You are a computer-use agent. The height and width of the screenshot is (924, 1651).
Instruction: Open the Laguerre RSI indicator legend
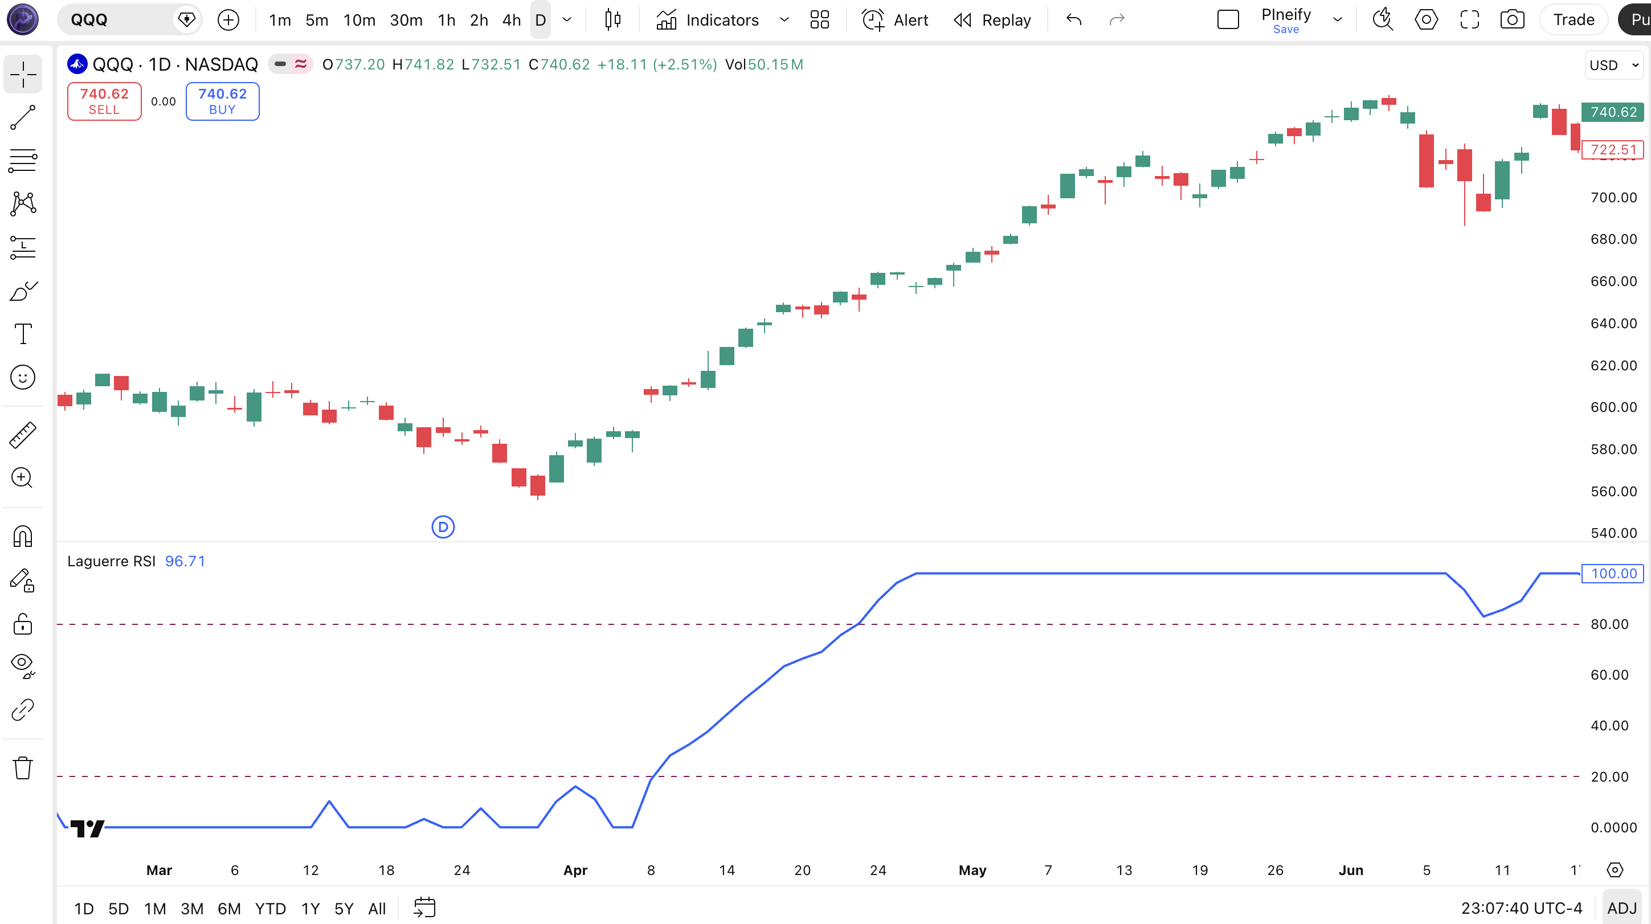(112, 561)
